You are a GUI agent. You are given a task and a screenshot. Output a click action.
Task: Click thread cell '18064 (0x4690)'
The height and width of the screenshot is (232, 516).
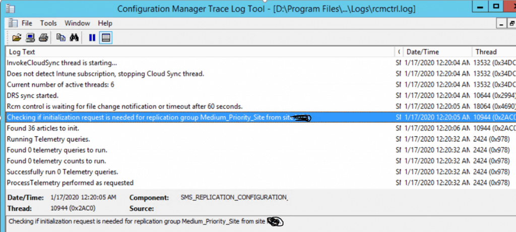tap(494, 106)
